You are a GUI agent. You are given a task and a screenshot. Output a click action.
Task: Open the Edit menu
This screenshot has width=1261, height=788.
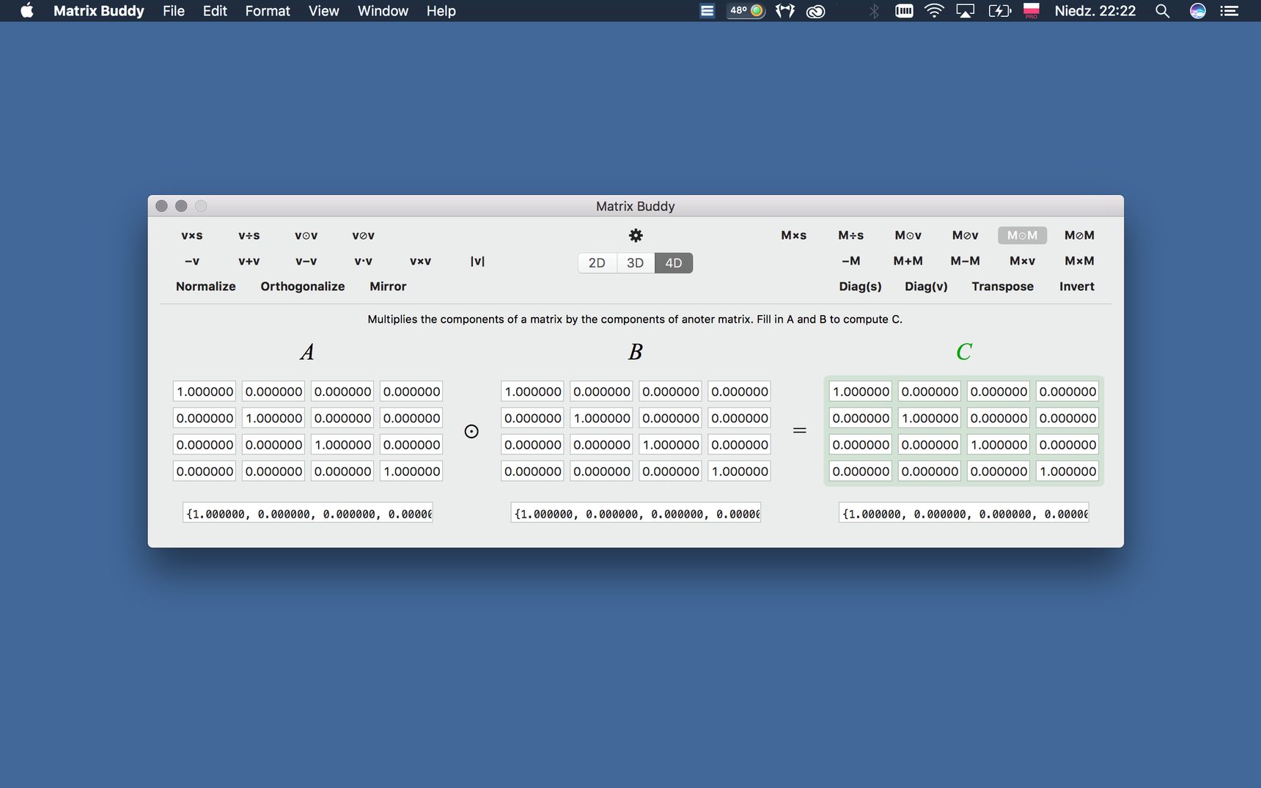tap(215, 10)
